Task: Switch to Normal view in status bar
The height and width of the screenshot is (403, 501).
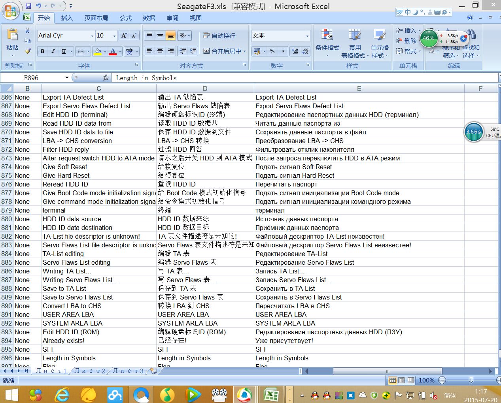Action: pos(393,380)
